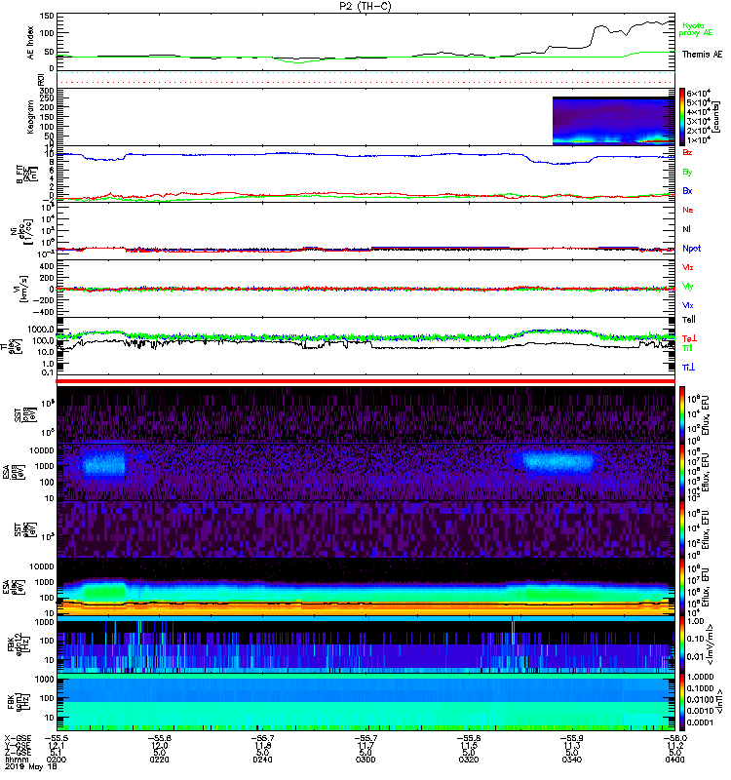The height and width of the screenshot is (780, 731).
Task: Click the X-GSE row label
Action: pyautogui.click(x=18, y=738)
